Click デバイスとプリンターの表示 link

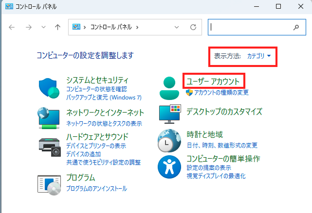[96, 146]
